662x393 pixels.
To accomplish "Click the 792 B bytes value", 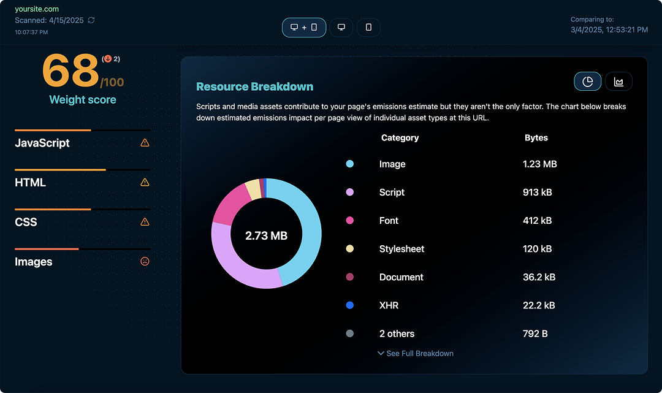I will pyautogui.click(x=535, y=334).
